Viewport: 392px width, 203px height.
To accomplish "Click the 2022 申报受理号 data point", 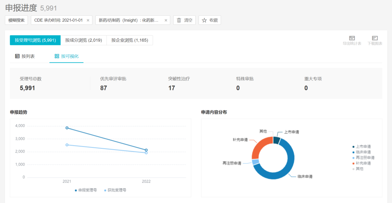I will pos(146,150).
